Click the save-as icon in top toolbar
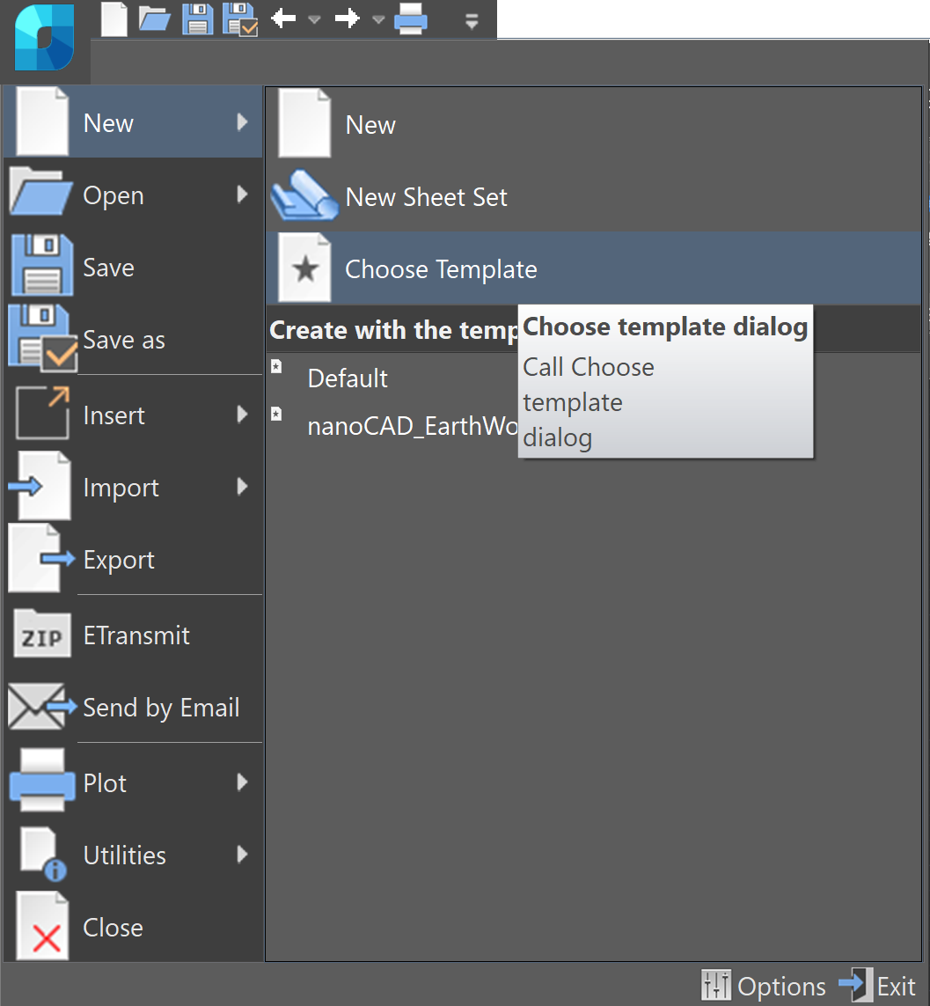This screenshot has height=1006, width=930. [x=240, y=19]
